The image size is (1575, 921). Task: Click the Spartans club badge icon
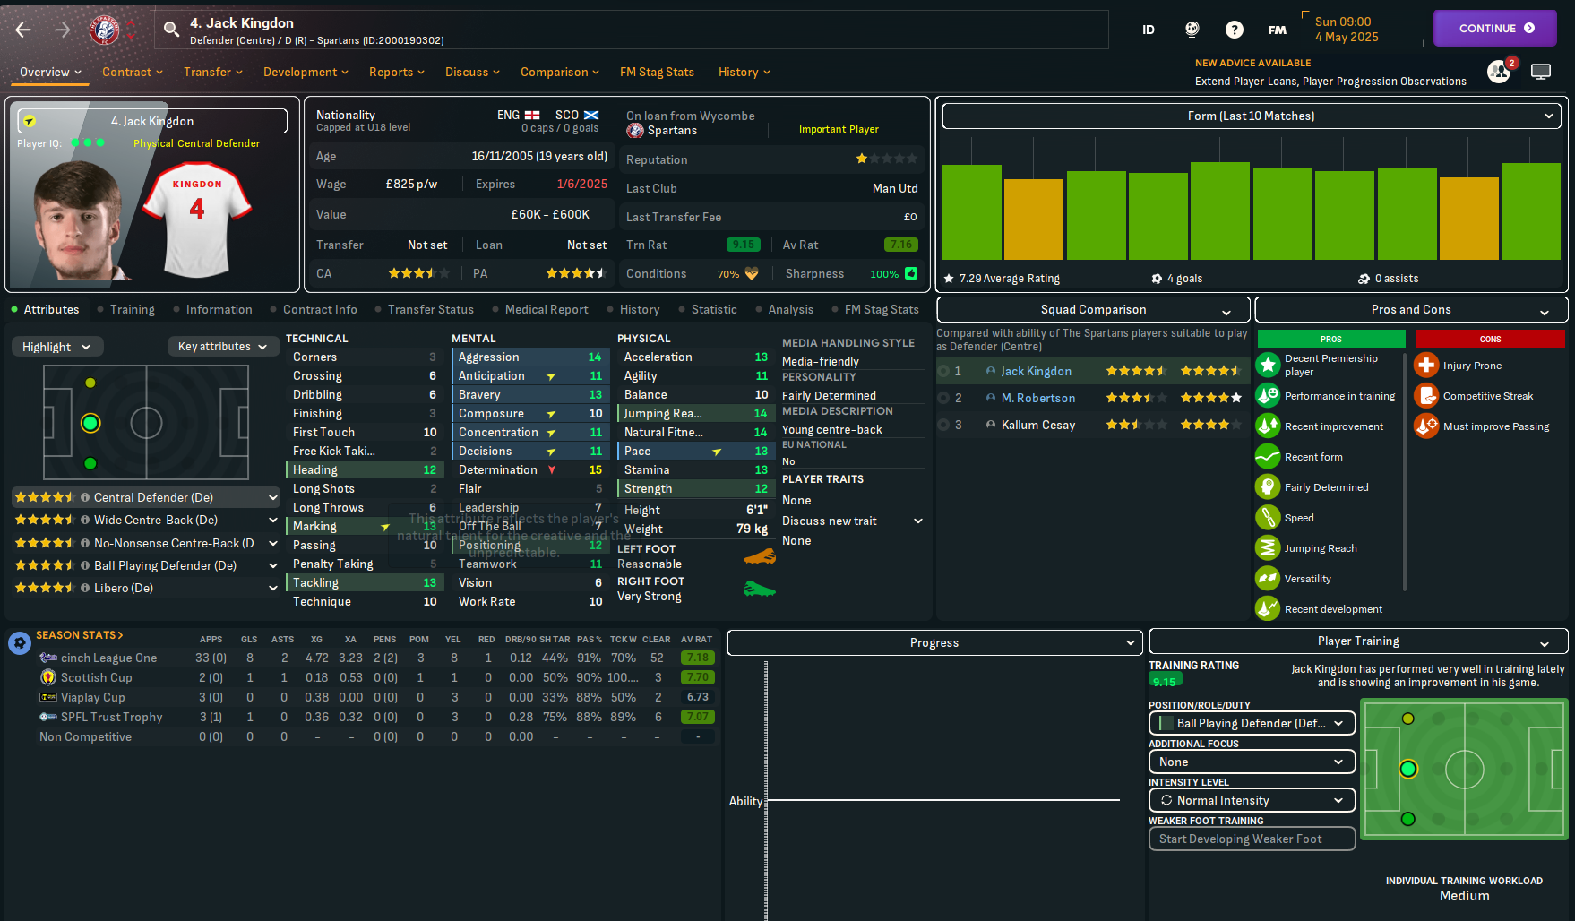click(x=105, y=30)
